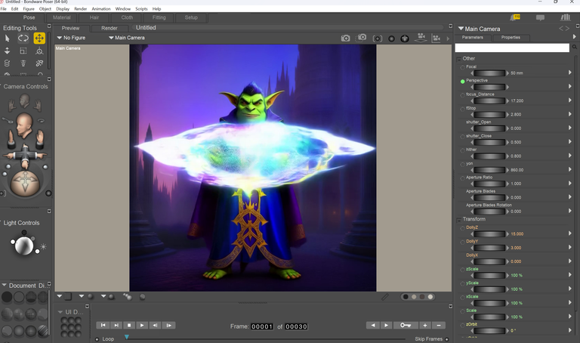Click the Face Camera head icon

coord(25,100)
